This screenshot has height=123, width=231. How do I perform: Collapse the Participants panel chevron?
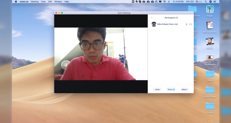(x=152, y=18)
